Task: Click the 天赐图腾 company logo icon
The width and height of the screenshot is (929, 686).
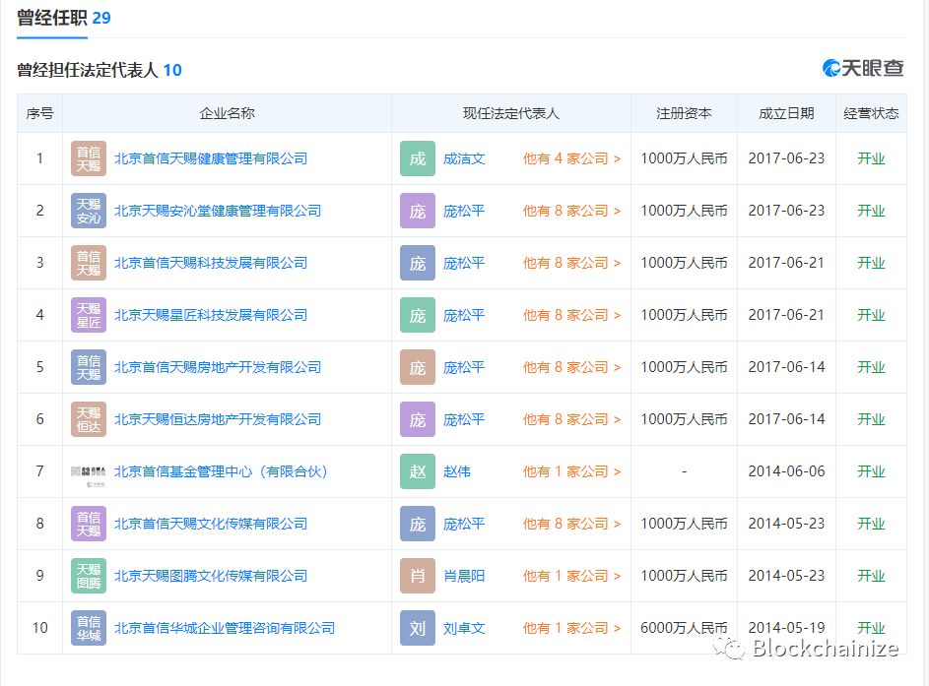Action: pyautogui.click(x=89, y=576)
